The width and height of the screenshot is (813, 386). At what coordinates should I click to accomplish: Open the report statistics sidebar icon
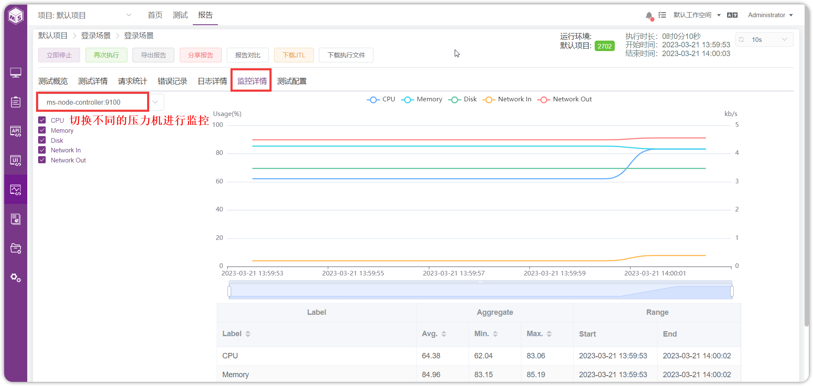click(16, 219)
